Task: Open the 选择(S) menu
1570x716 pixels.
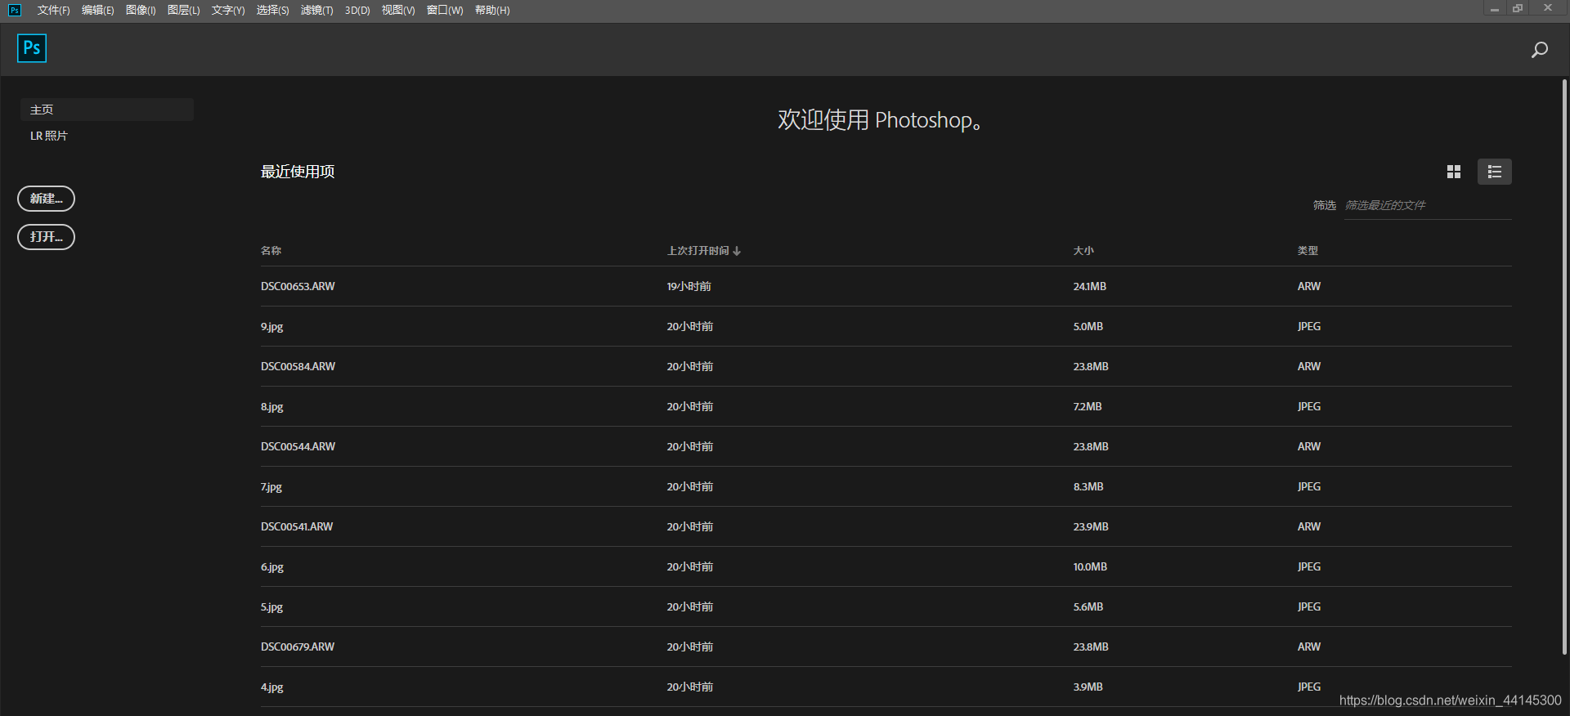Action: (272, 10)
